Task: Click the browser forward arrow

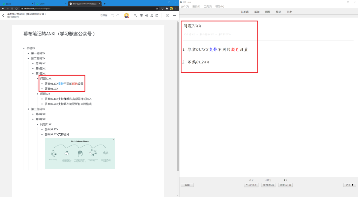Action: (8, 8)
